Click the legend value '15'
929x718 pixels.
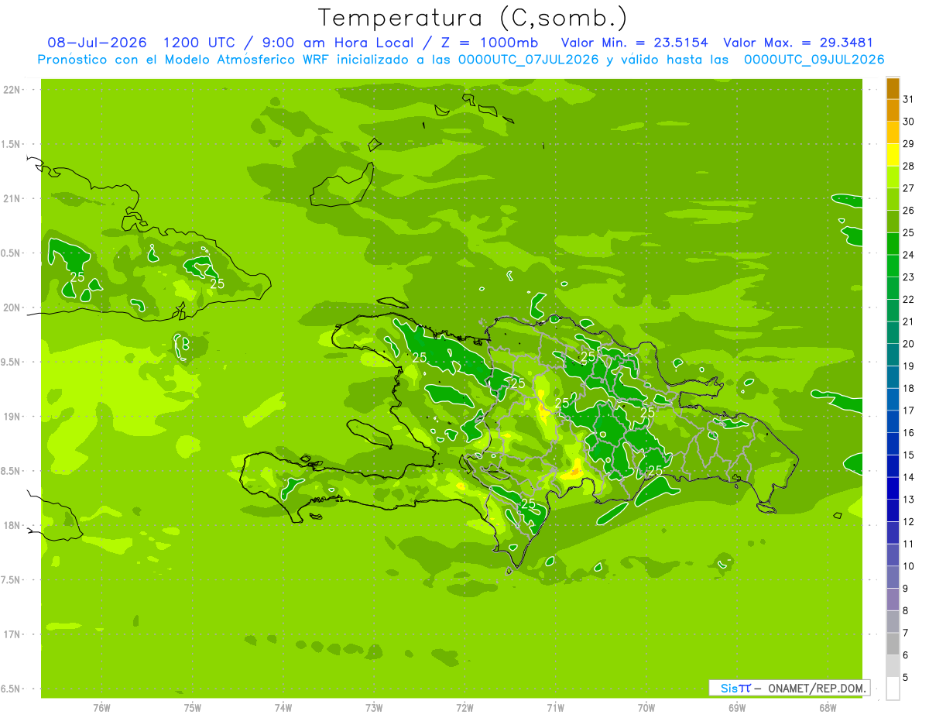coord(909,455)
